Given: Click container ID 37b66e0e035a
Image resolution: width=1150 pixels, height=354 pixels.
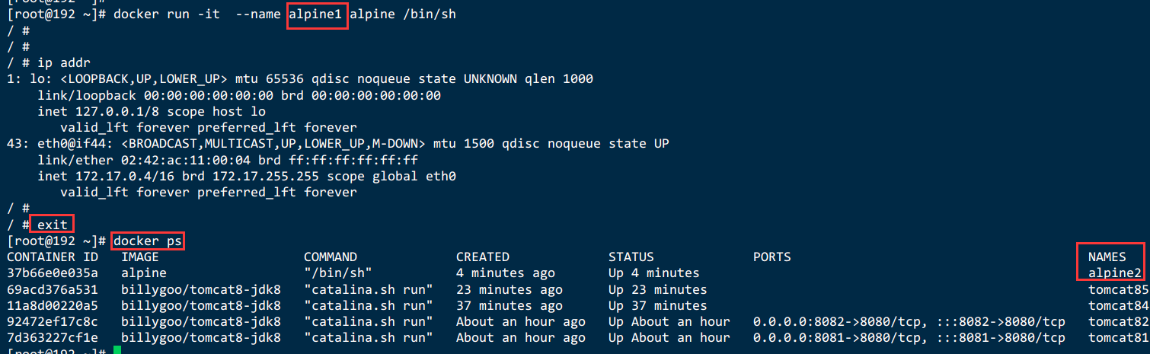Looking at the screenshot, I should point(53,273).
